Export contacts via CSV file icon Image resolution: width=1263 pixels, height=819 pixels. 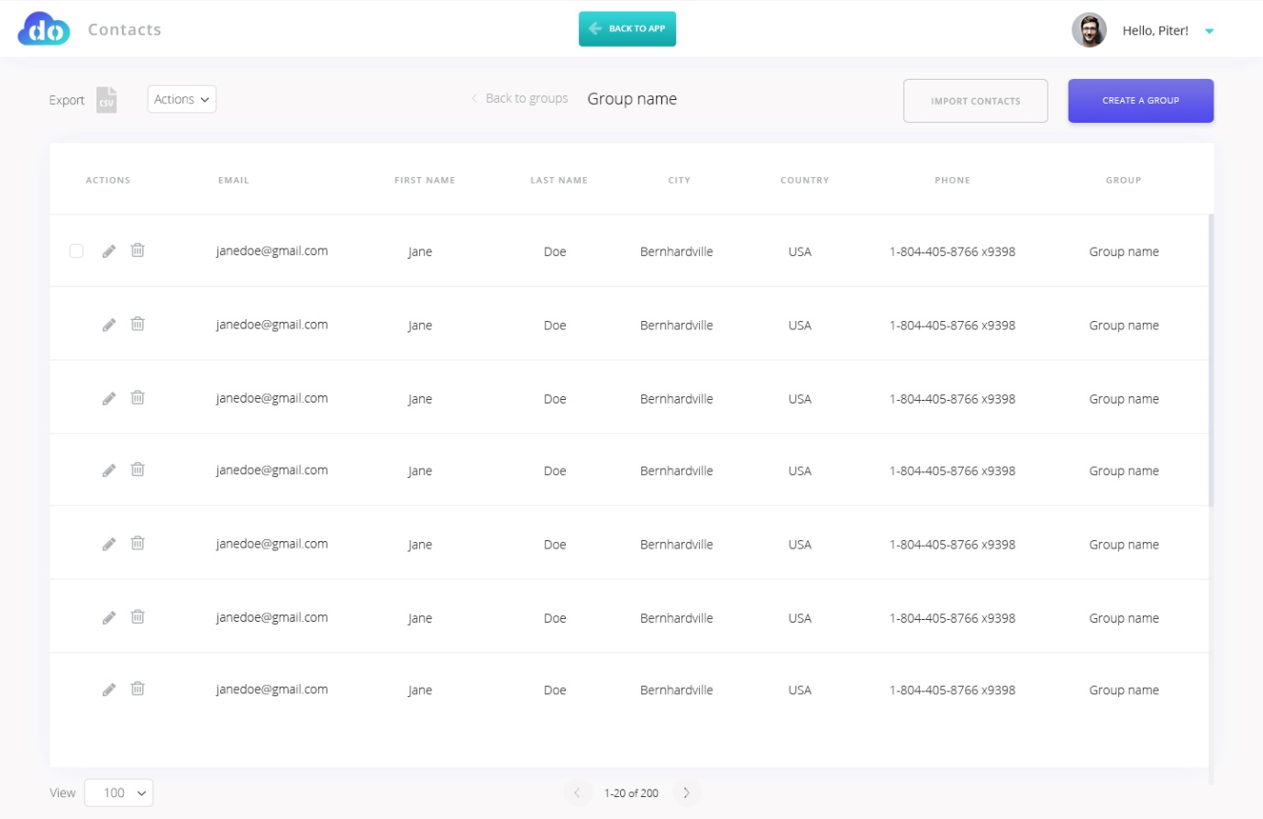pos(106,99)
